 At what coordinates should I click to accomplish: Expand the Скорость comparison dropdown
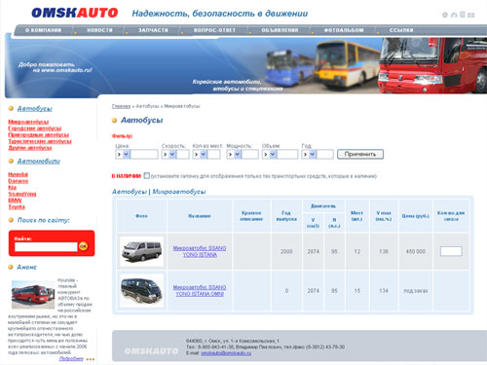coord(172,154)
